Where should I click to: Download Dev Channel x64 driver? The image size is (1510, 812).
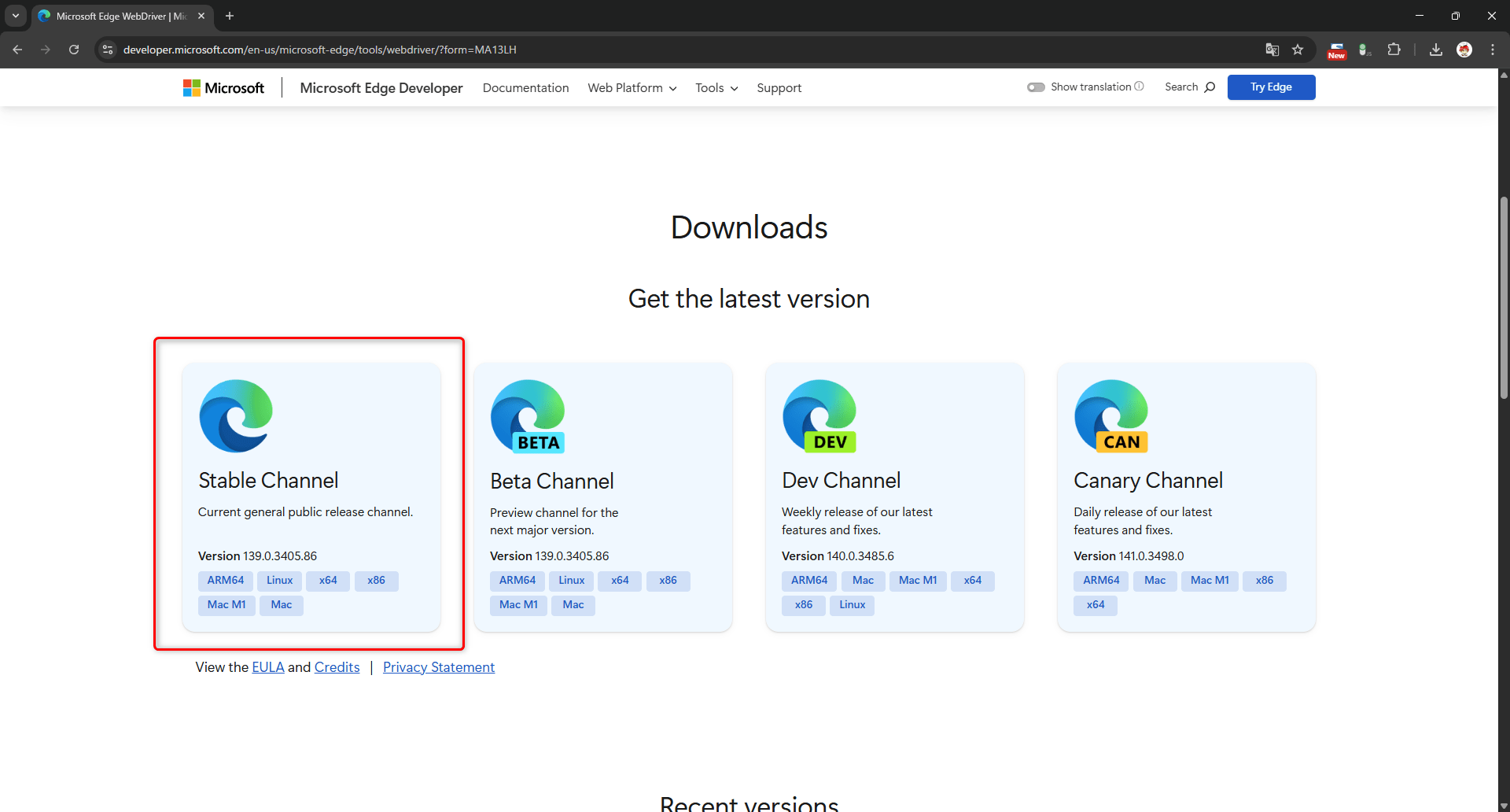[973, 581]
